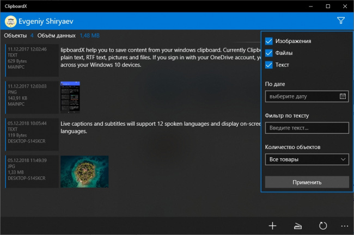Open the filter funnel icon

click(x=341, y=21)
